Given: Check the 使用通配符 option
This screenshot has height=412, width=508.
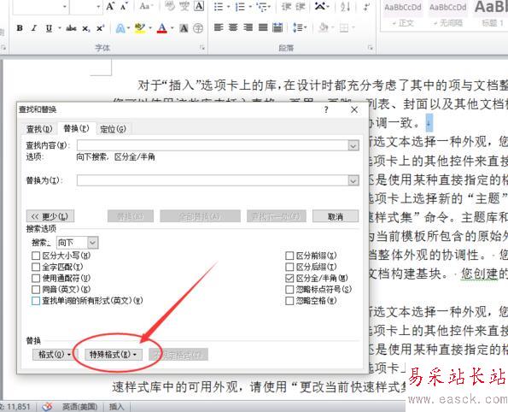Looking at the screenshot, I should pyautogui.click(x=36, y=279).
